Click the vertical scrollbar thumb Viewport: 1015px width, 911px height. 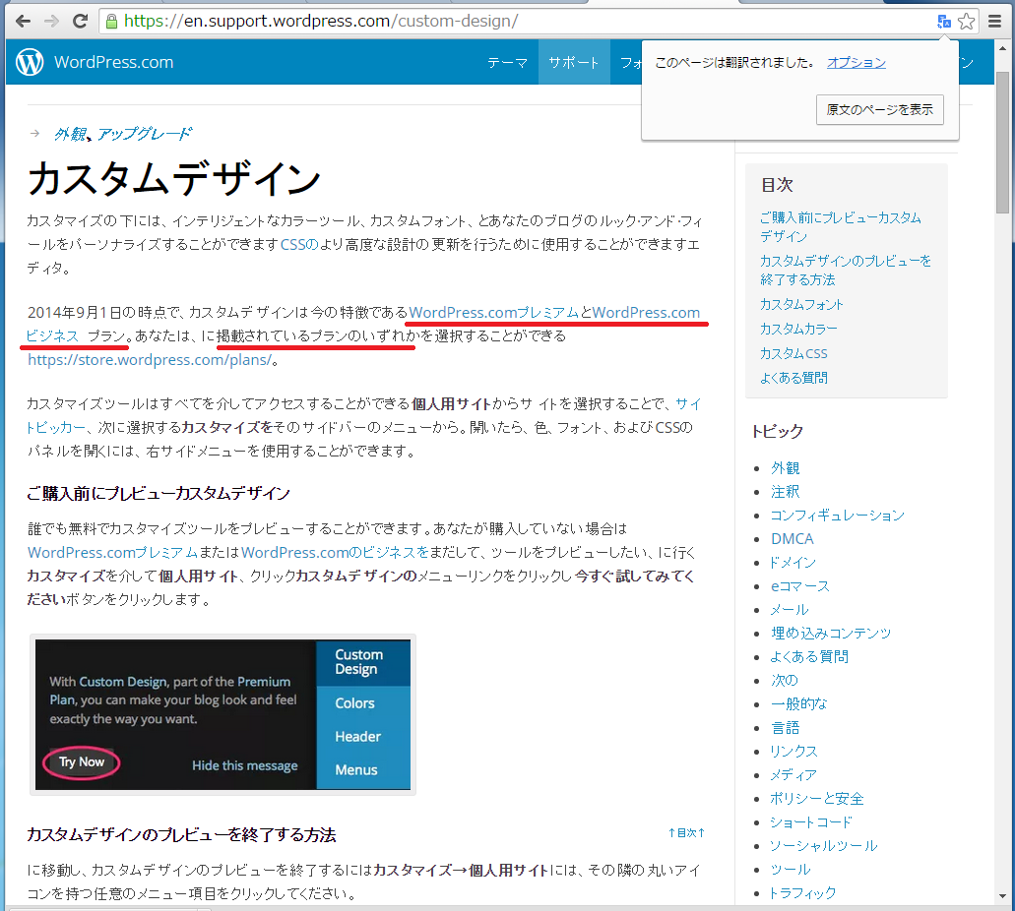1003,142
